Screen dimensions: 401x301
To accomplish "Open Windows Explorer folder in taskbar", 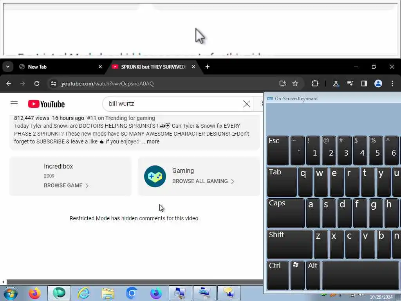I will [108, 293].
